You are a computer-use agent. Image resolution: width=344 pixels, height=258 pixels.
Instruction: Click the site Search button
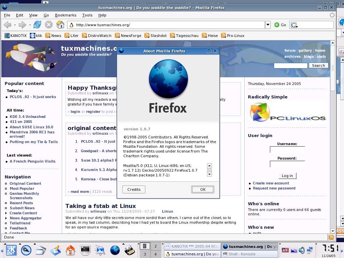pyautogui.click(x=318, y=66)
